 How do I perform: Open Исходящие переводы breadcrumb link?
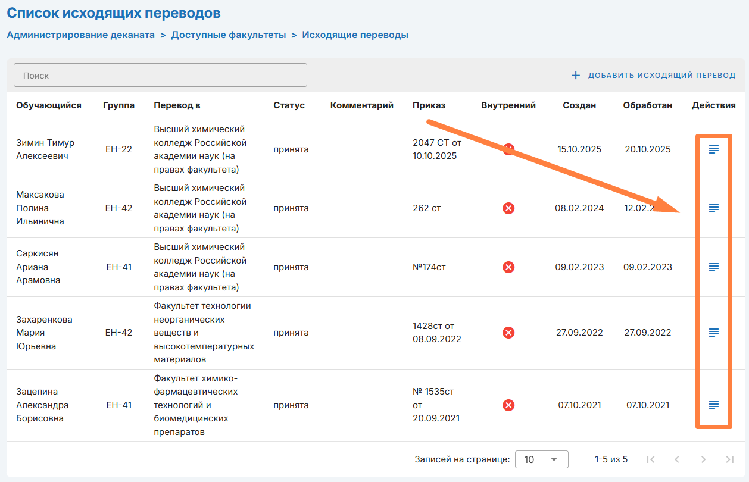(355, 35)
